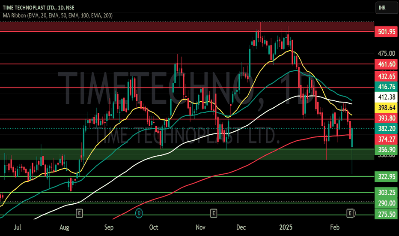Image resolution: width=399 pixels, height=236 pixels.
Task: Click the Feb label on time axis
Action: click(335, 227)
